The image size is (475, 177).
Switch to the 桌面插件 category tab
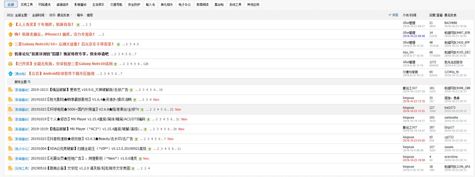[62, 5]
